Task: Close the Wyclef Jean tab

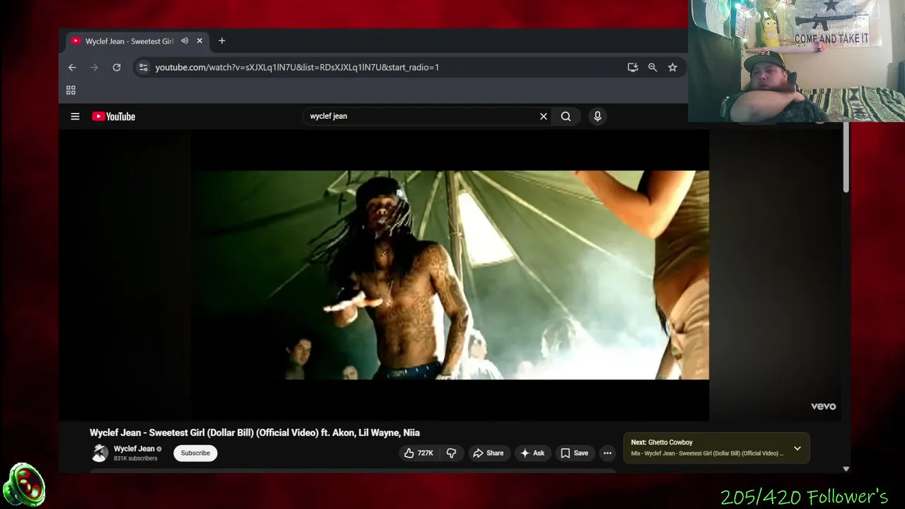Action: pos(199,41)
